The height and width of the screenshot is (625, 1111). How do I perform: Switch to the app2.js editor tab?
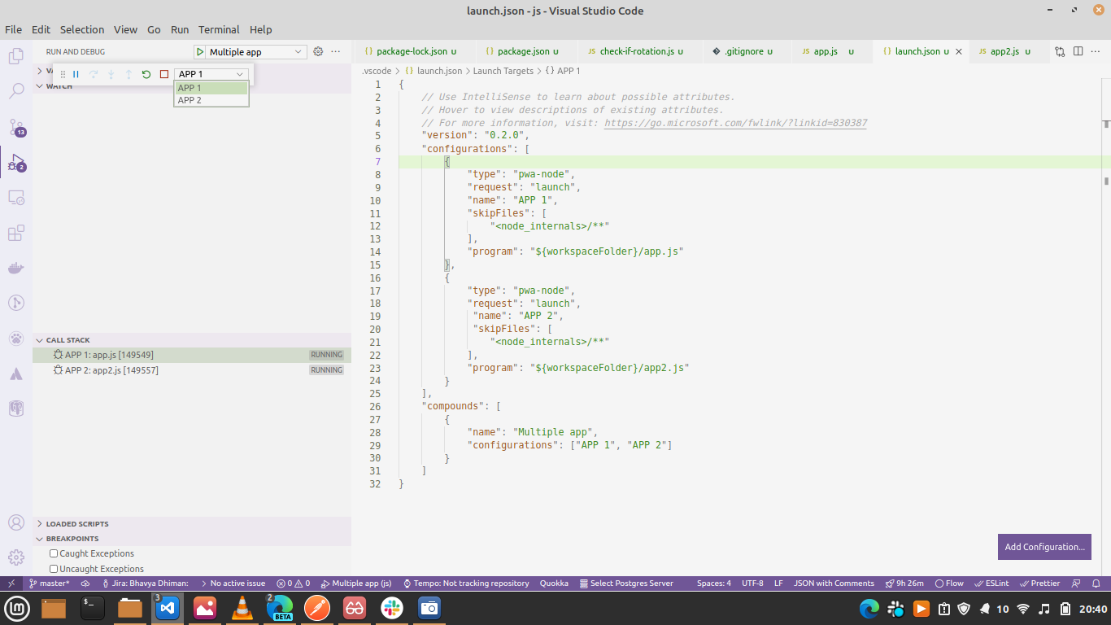[x=1004, y=51]
